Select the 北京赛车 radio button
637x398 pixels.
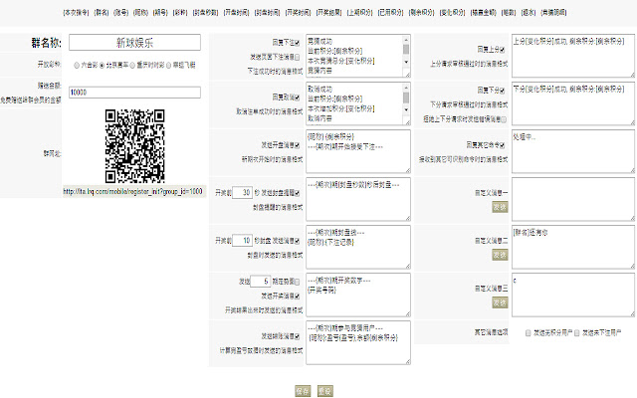pyautogui.click(x=102, y=66)
